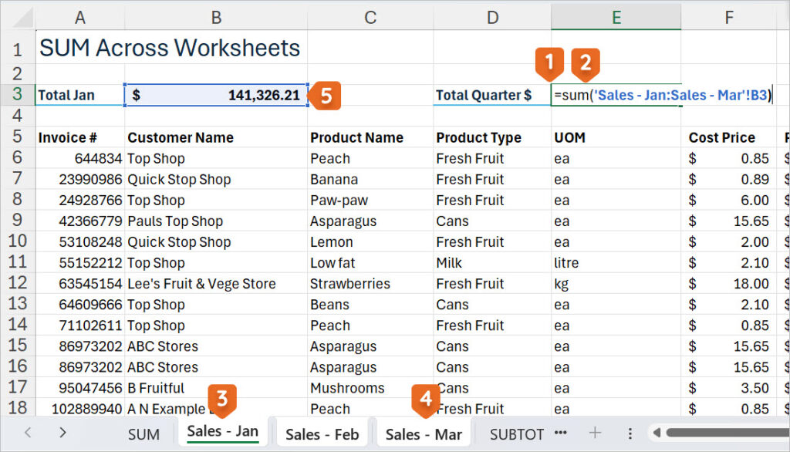The height and width of the screenshot is (452, 790).
Task: Open the hidden sheets ellipsis menu
Action: [561, 434]
